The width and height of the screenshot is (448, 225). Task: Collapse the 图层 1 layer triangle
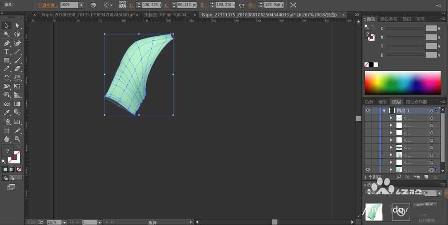384,110
